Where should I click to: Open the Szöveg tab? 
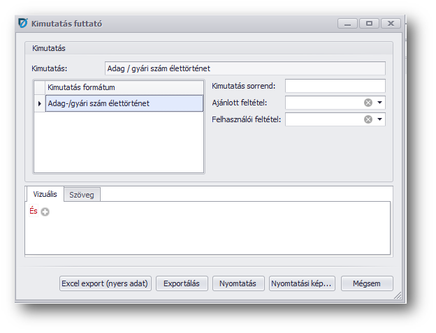pos(82,195)
